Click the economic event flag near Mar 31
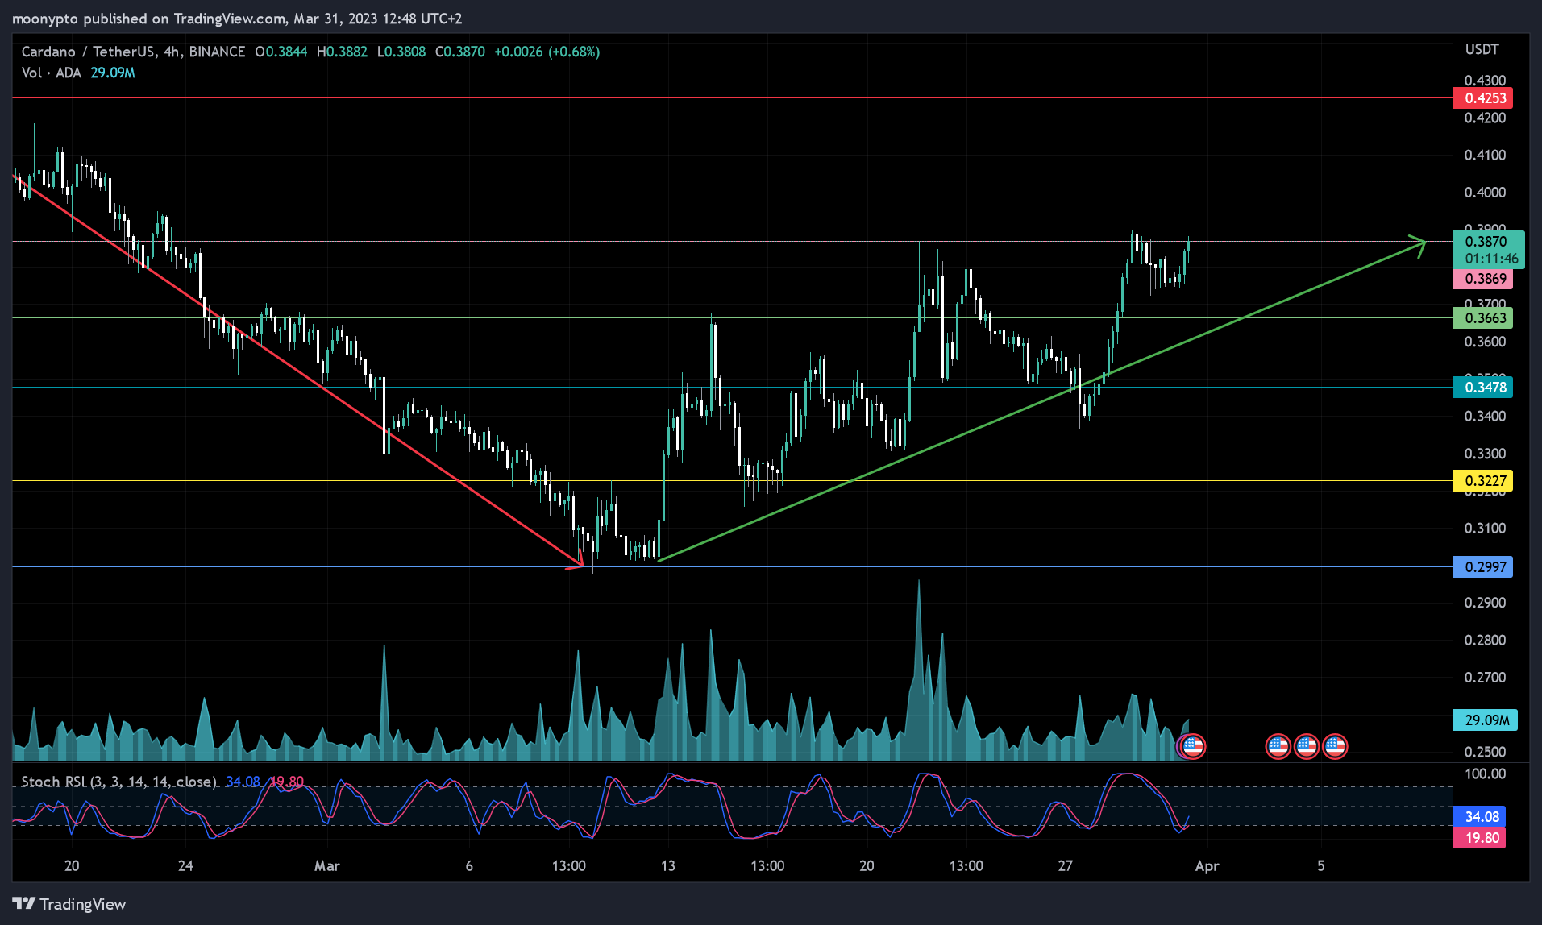 tap(1193, 746)
